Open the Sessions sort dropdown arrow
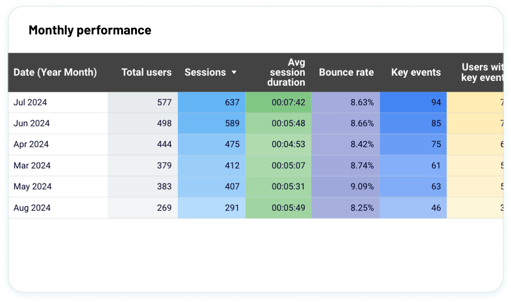Screen dimensions: 511x302 coord(234,72)
